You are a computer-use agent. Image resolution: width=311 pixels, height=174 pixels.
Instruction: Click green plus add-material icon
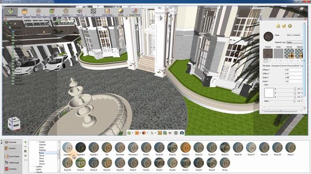[x=25, y=142]
